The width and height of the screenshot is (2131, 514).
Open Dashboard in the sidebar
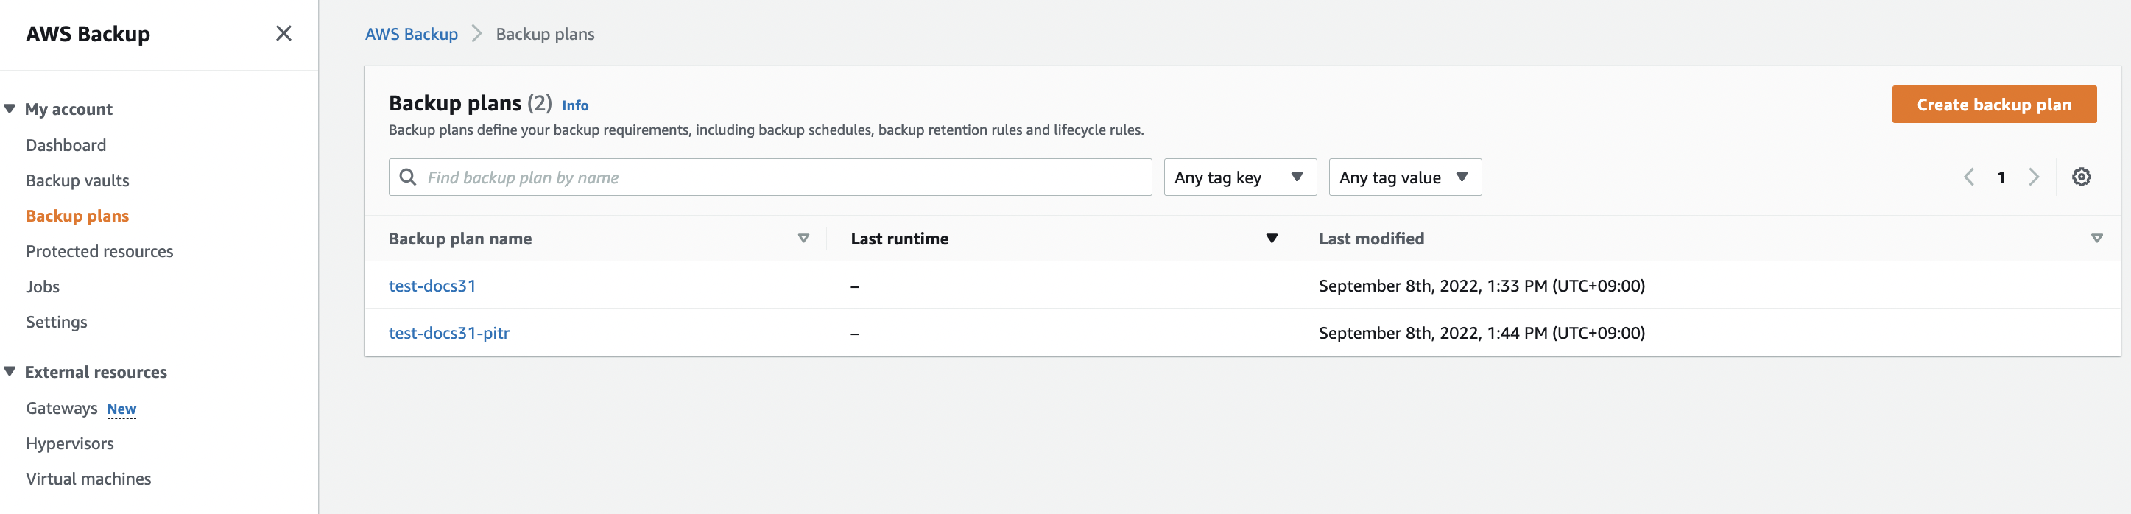(x=66, y=146)
